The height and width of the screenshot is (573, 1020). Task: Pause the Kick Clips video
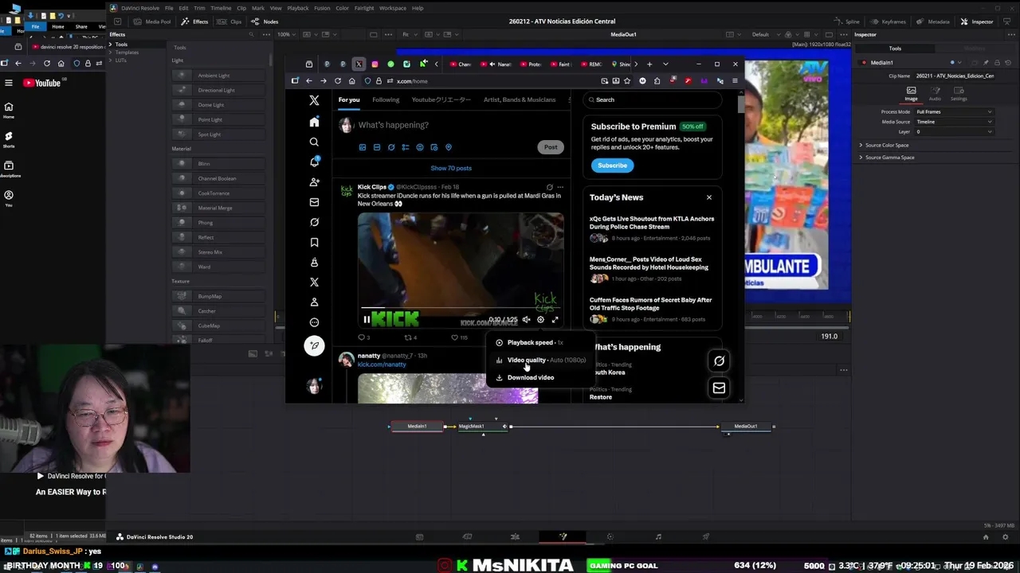click(367, 320)
